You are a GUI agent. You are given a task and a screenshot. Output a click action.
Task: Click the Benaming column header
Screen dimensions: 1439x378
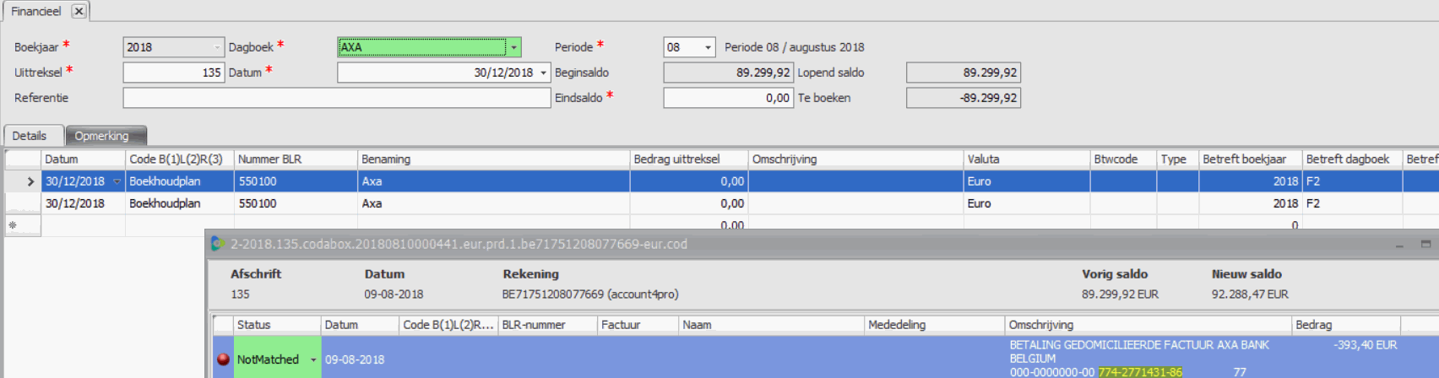tap(492, 159)
